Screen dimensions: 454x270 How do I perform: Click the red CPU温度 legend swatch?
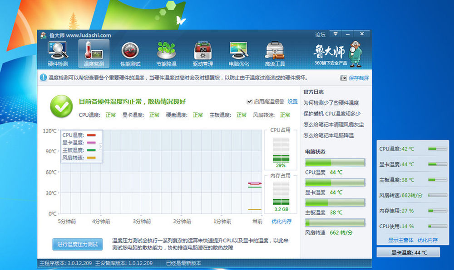pyautogui.click(x=91, y=135)
